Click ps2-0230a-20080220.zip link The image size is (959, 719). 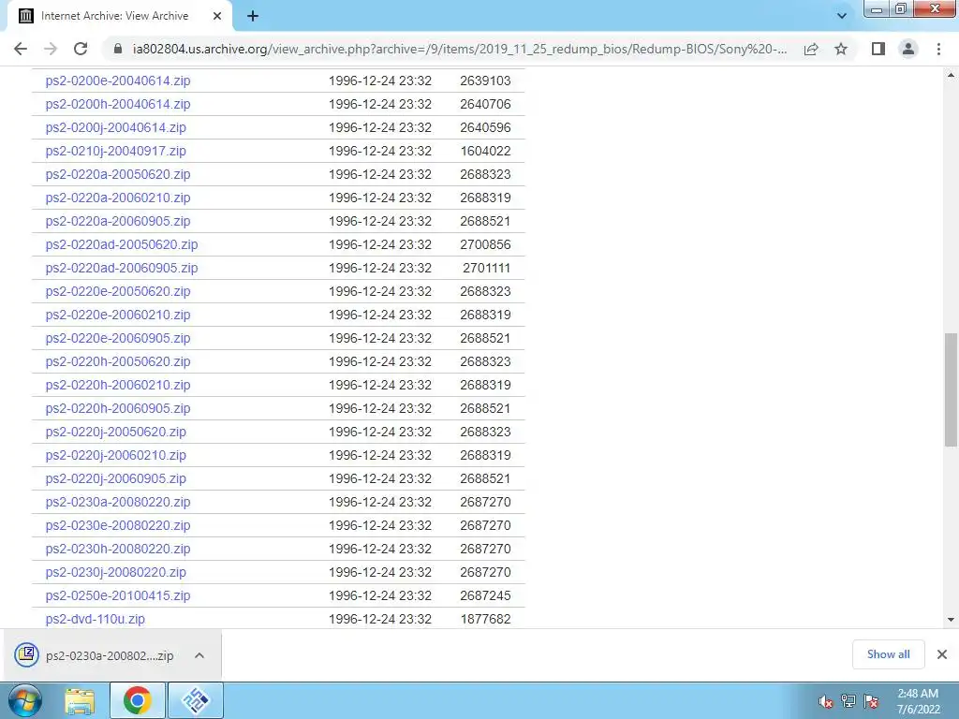click(x=117, y=502)
